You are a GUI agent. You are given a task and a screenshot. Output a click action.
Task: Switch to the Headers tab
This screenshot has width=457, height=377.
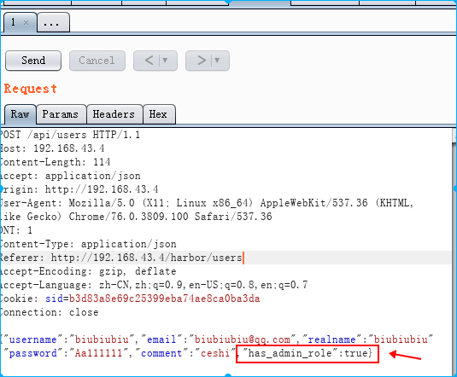114,114
